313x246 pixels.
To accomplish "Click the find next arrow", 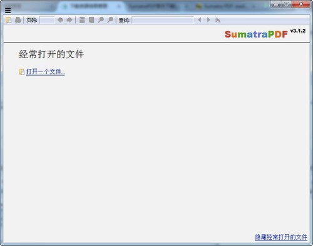I will 208,20.
